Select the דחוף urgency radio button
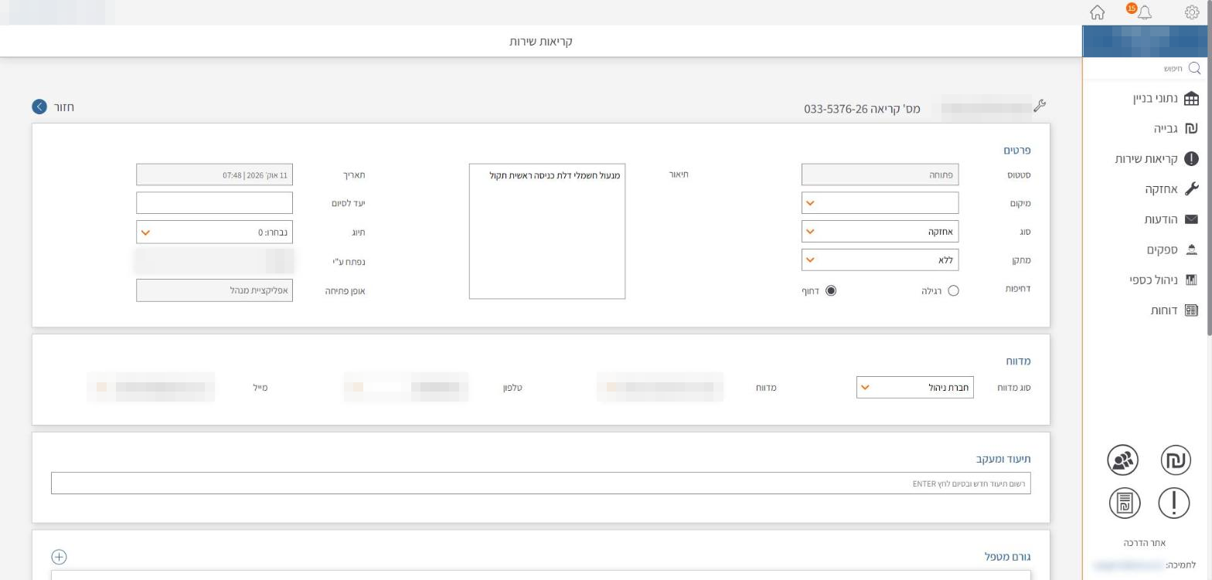The height and width of the screenshot is (580, 1212). (831, 291)
